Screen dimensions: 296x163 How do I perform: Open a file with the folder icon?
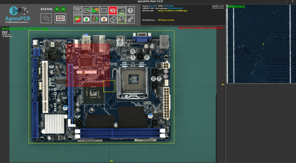86,10
